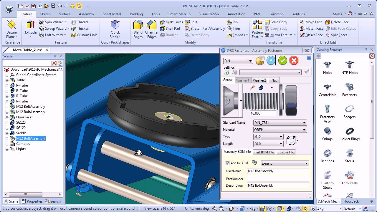Open the Holes catalog item
Viewport: 377px width, 212px height.
(327, 68)
